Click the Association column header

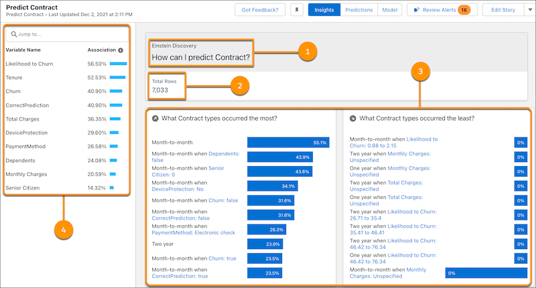102,50
